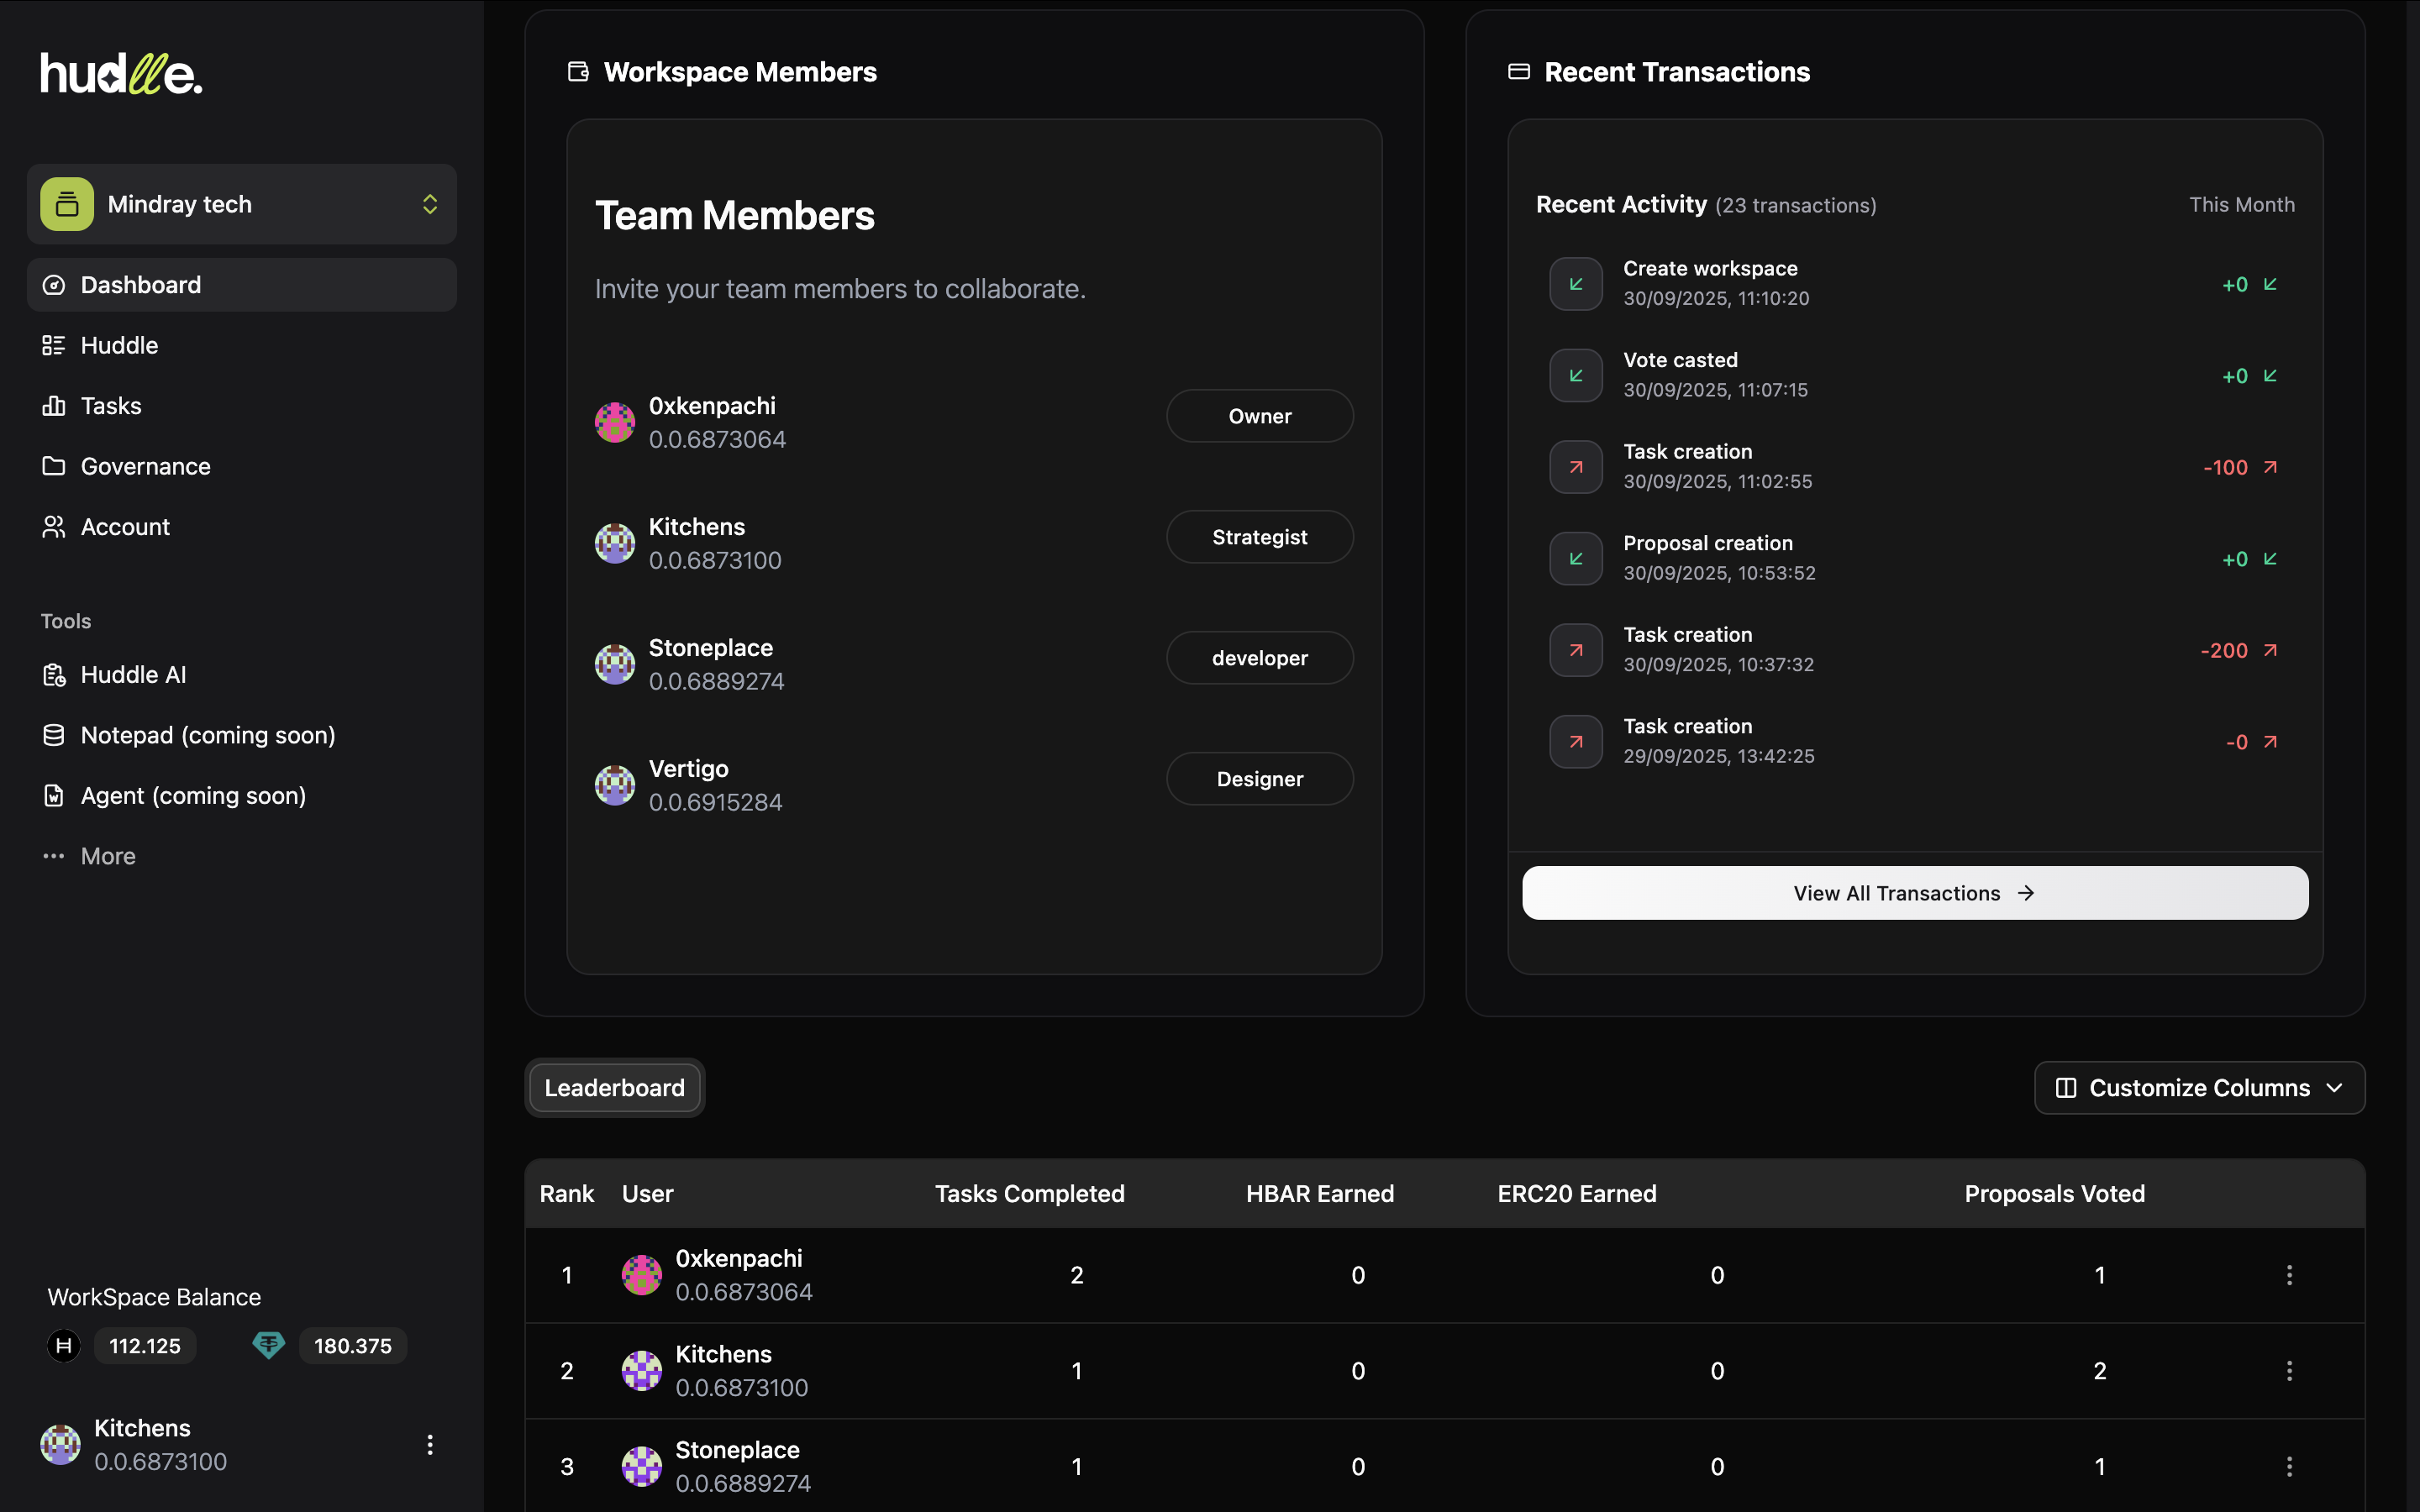Click outgoing arrow icon beside -200 amount
The height and width of the screenshot is (1512, 2420).
coord(2270,650)
